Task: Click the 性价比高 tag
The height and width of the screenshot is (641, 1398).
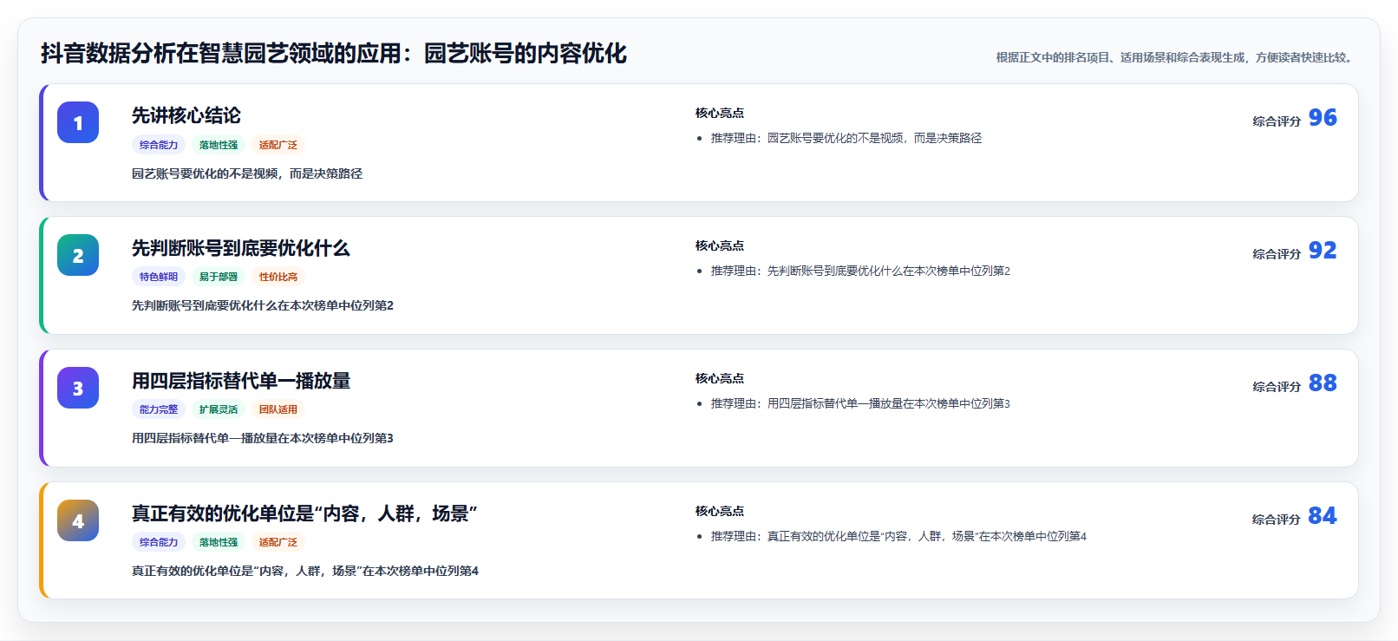Action: pyautogui.click(x=278, y=277)
